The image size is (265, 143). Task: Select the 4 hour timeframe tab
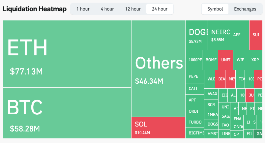coord(107,9)
